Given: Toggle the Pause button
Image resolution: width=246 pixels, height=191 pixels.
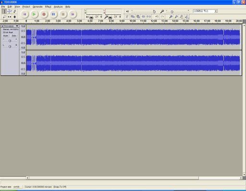Looking at the screenshot, I should coord(53,14).
